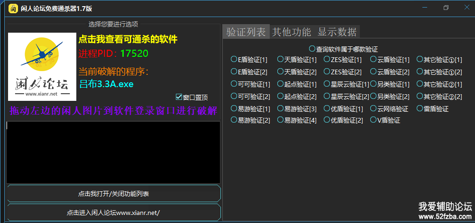Open 点击我查看可通杀的软件 link
The height and width of the screenshot is (223, 475).
click(x=128, y=39)
